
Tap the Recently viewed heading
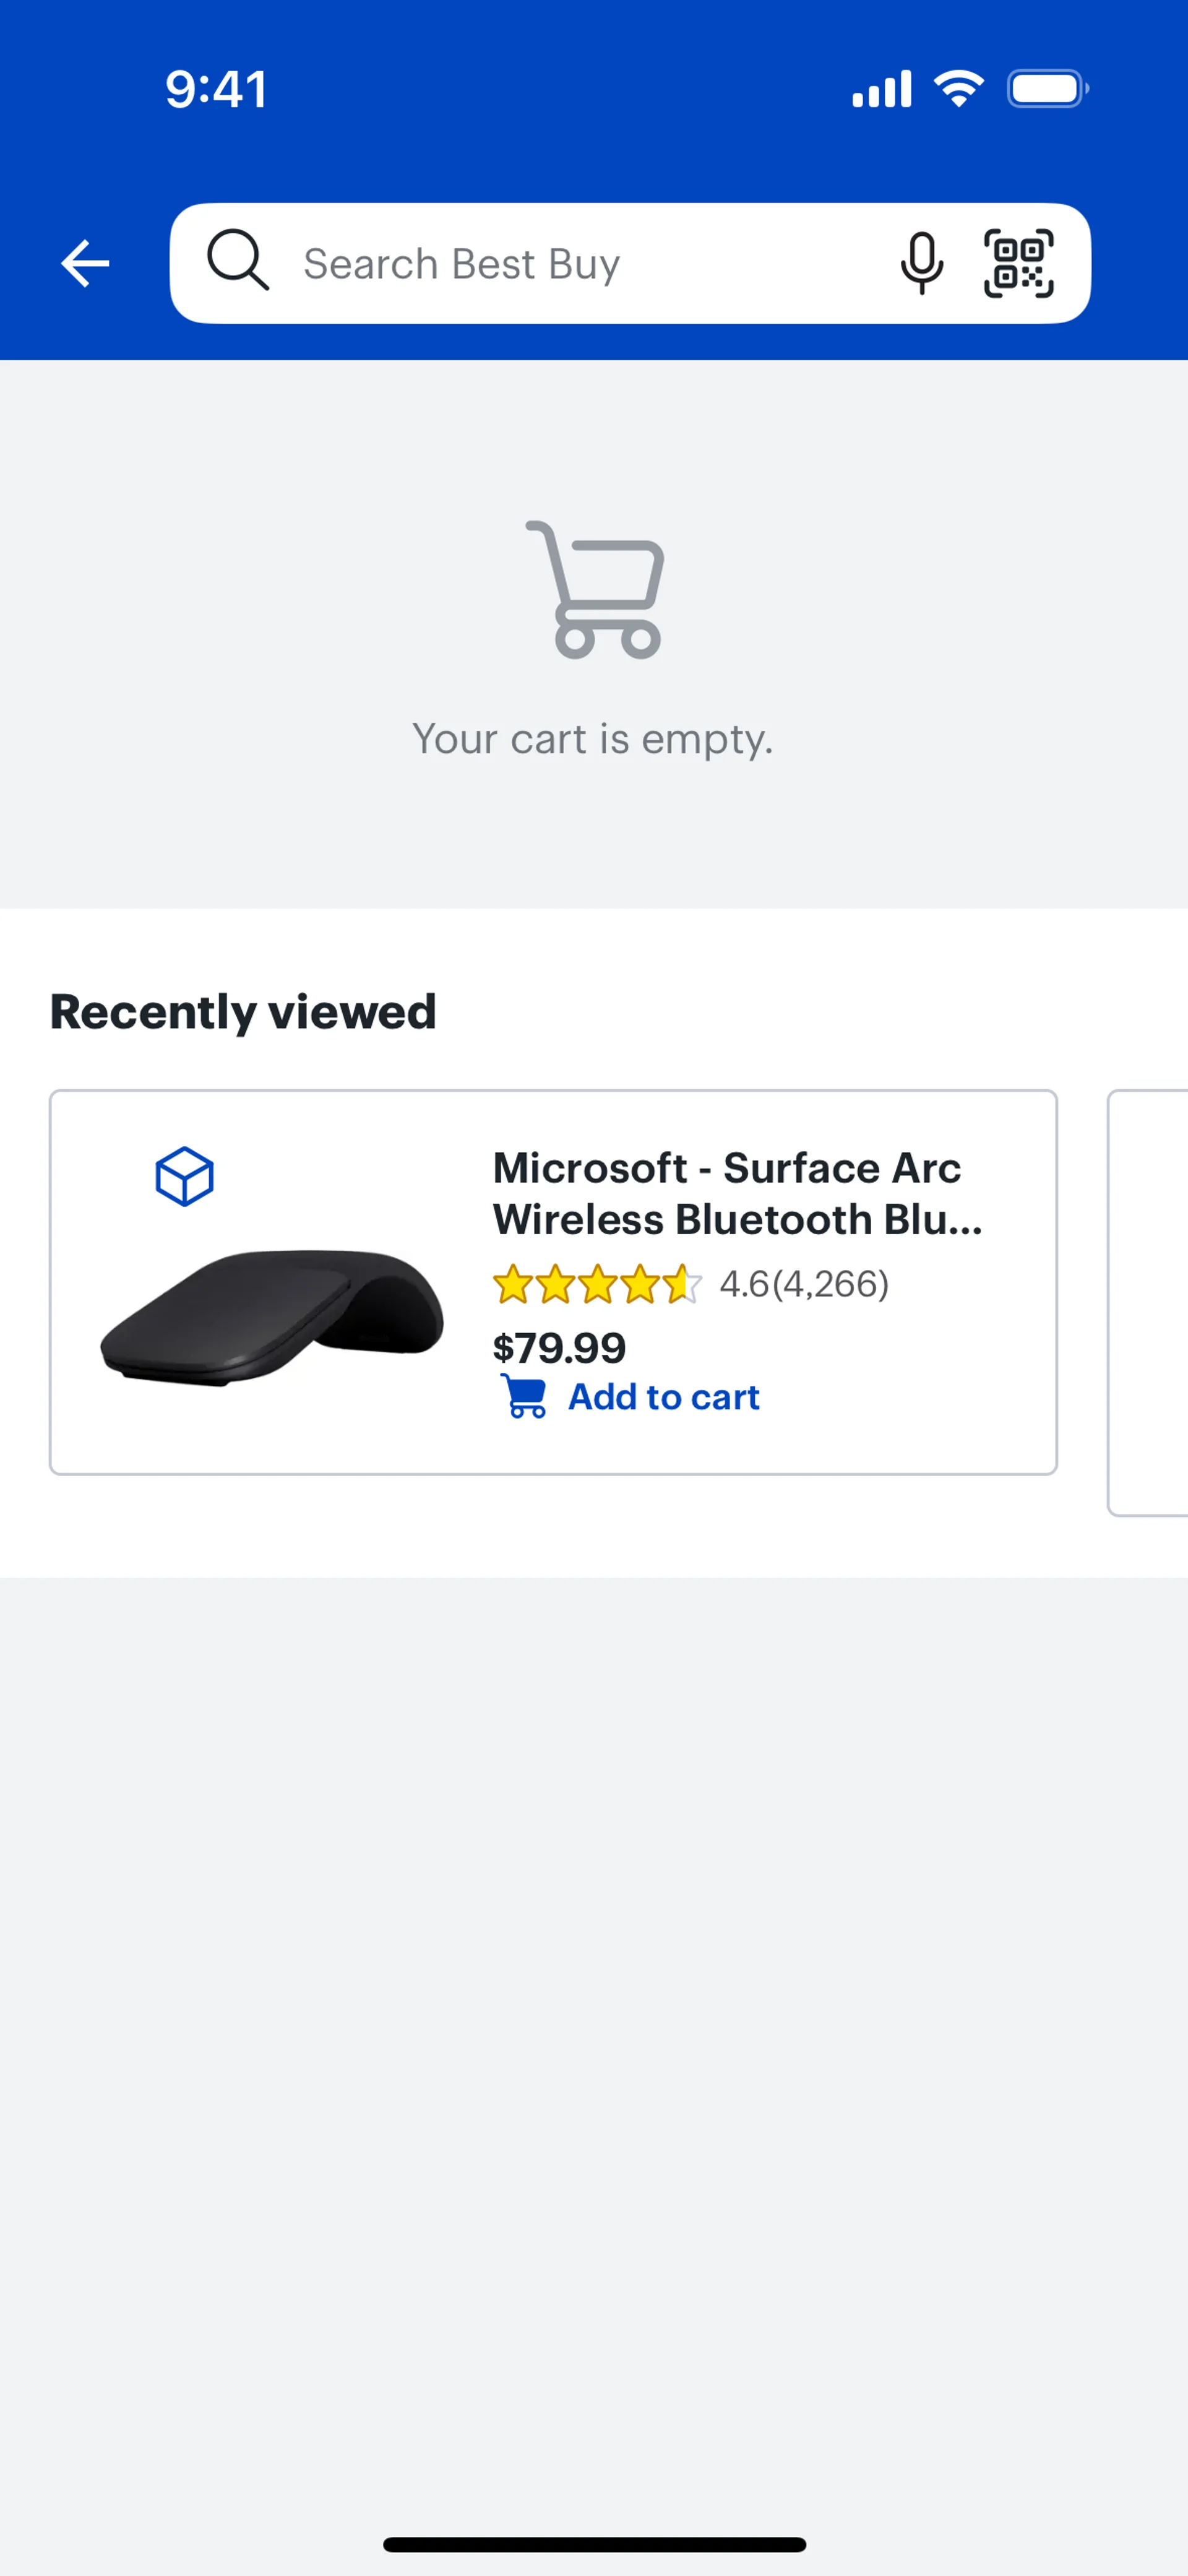(x=243, y=1012)
